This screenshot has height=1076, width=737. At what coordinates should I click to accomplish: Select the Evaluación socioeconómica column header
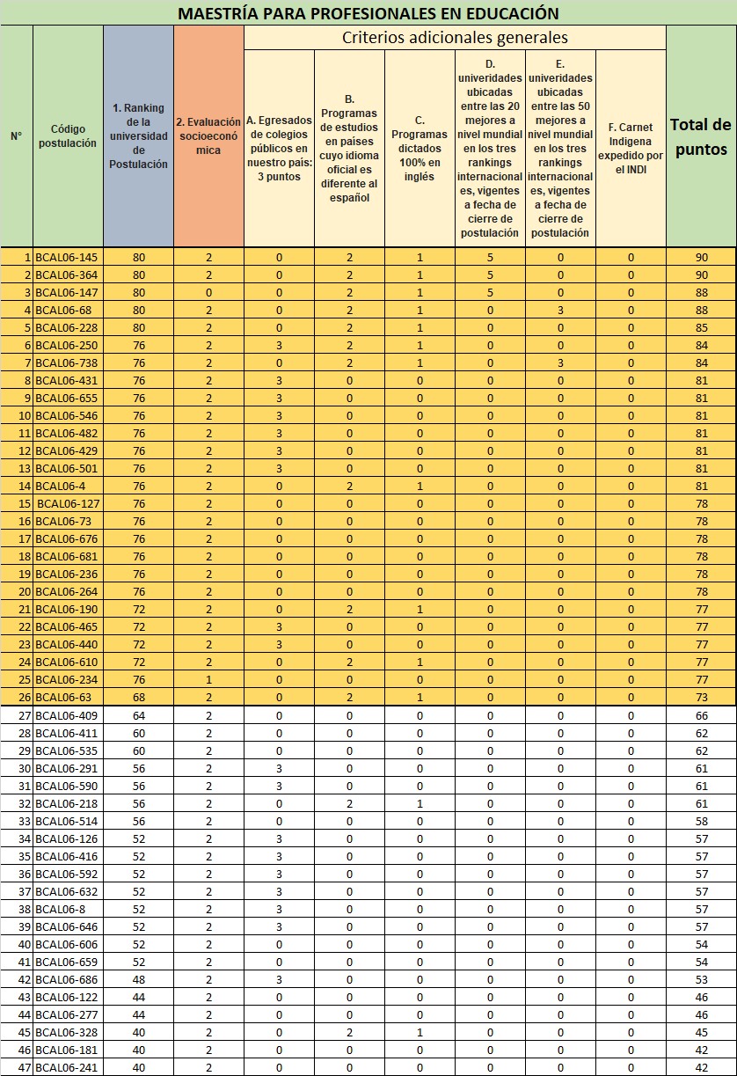(208, 135)
